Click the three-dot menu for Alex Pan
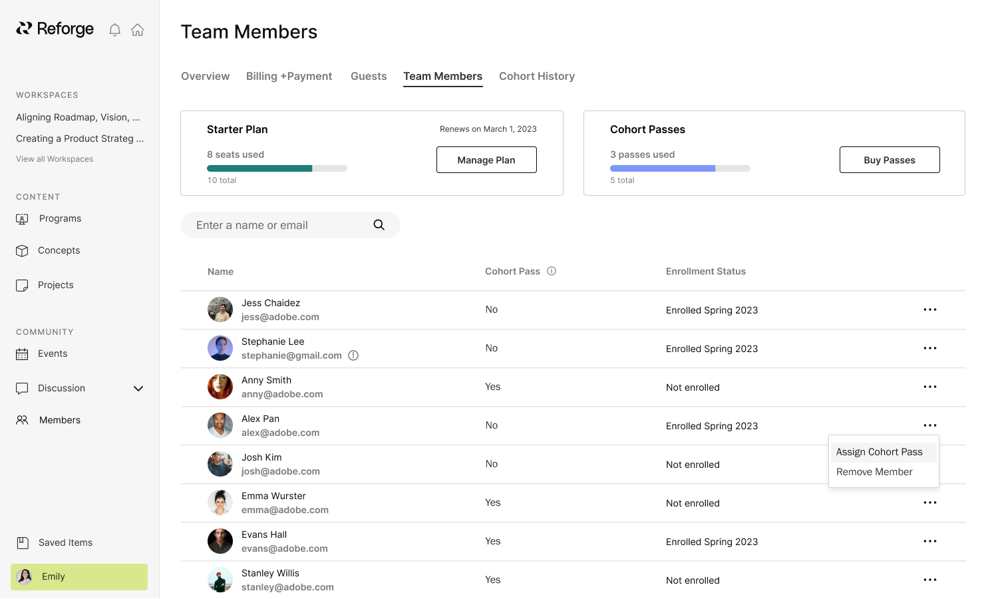 [x=930, y=425]
